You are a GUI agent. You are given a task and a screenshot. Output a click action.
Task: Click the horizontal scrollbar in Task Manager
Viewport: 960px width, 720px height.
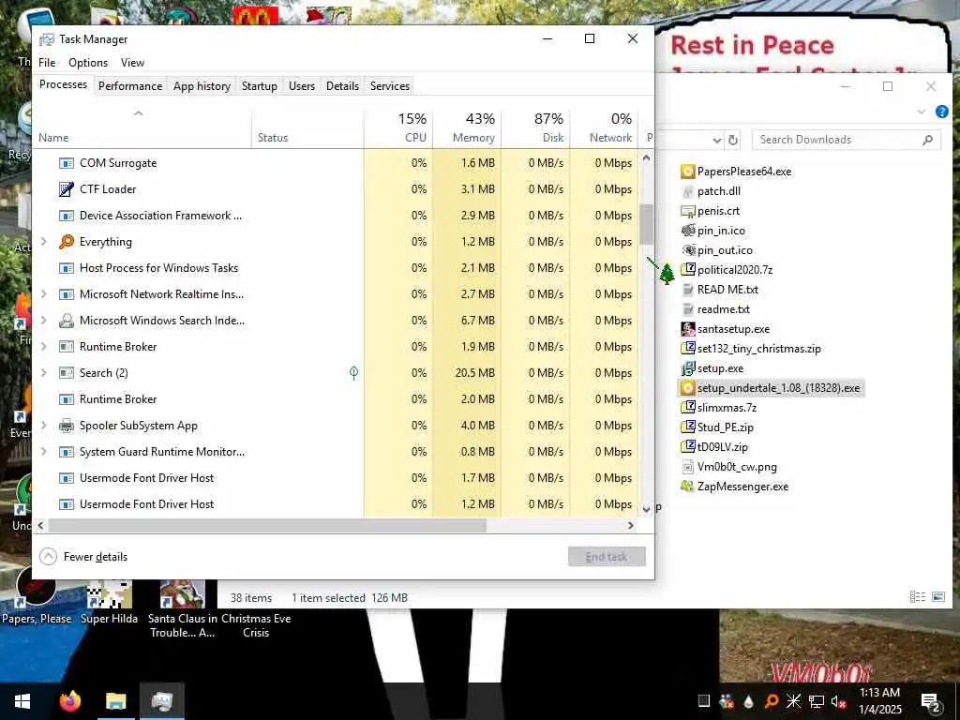pos(267,525)
